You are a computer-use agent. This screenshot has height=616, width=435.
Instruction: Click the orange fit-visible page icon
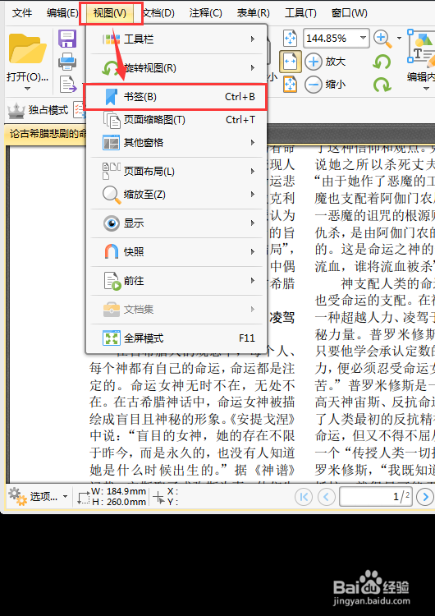290,85
